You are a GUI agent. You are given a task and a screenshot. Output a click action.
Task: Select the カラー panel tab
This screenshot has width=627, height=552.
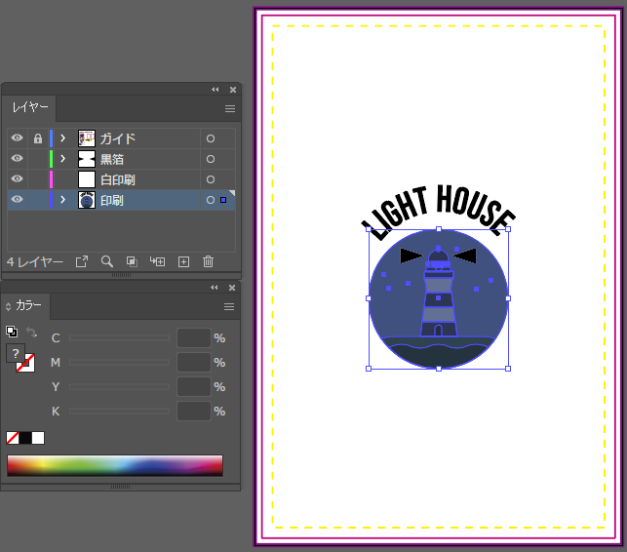pyautogui.click(x=28, y=305)
